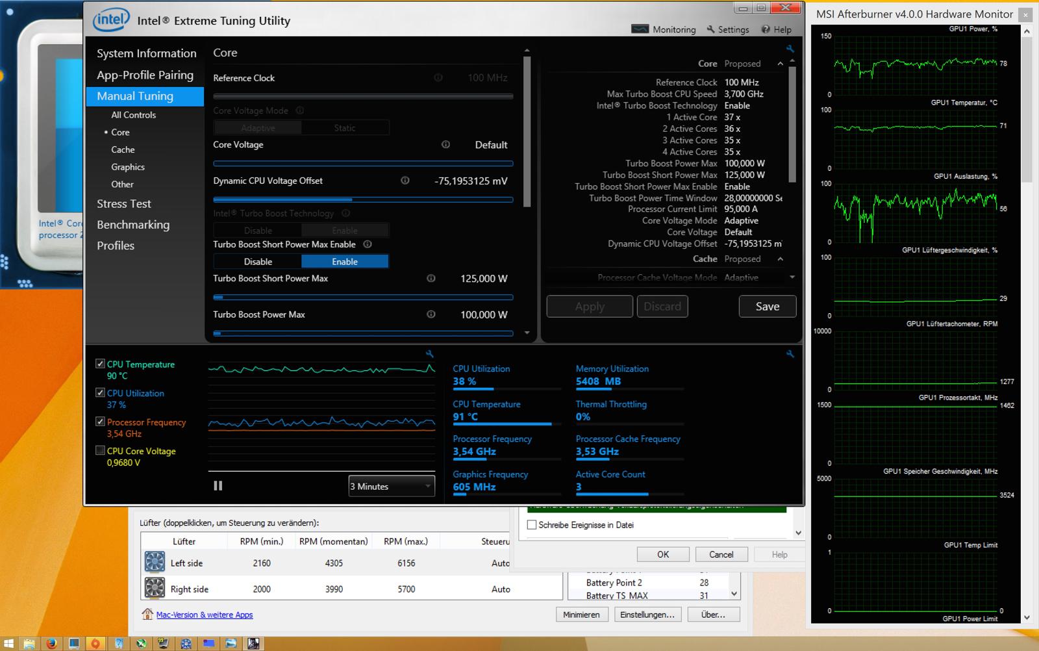Open the Benchmarking section
The height and width of the screenshot is (651, 1039).
133,225
